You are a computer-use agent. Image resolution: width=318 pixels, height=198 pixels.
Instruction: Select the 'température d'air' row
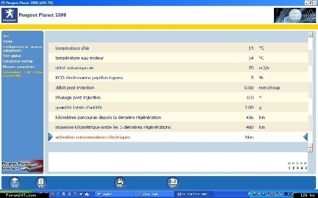(178, 48)
